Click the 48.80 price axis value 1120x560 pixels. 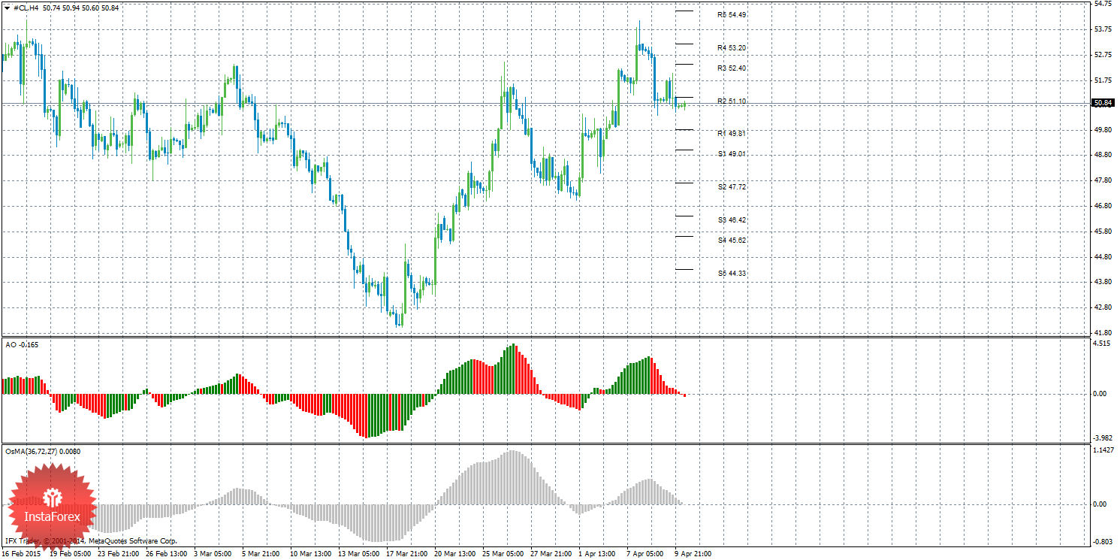click(1103, 156)
